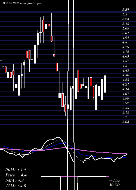Select the 4.8 price level label
The width and height of the screenshot is (136, 190).
[125, 42]
